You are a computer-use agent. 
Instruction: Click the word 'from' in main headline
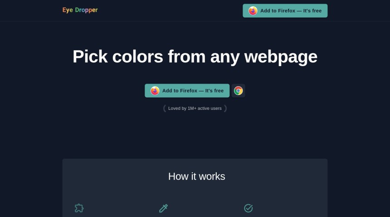click(186, 57)
